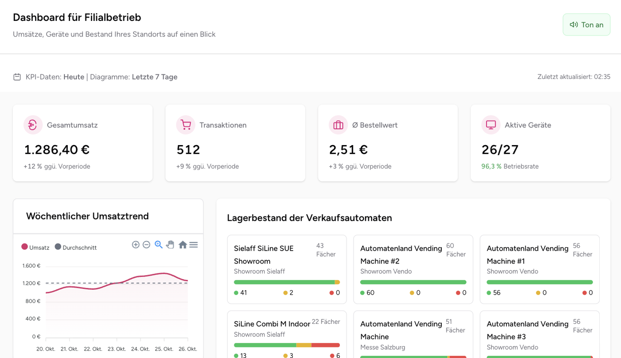Click the '+9 % ggü. Vorperiode' change text
This screenshot has width=621, height=358.
coord(208,166)
